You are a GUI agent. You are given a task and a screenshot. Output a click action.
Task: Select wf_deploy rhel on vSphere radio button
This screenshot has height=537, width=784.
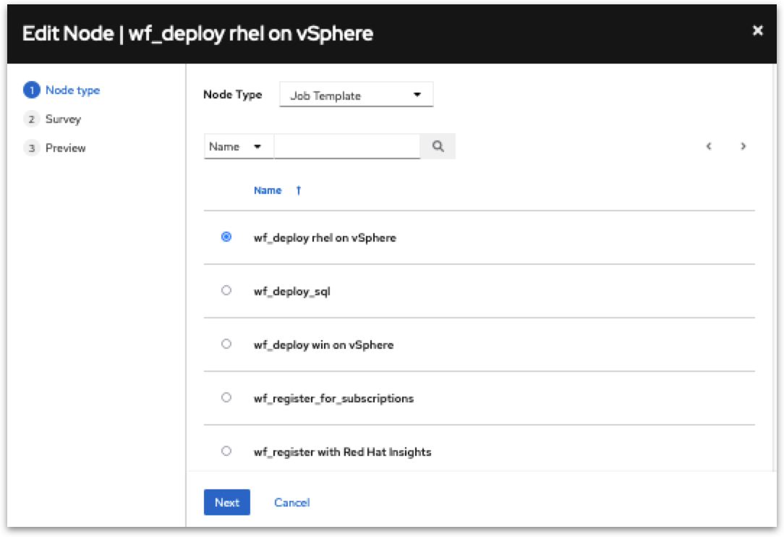[226, 237]
